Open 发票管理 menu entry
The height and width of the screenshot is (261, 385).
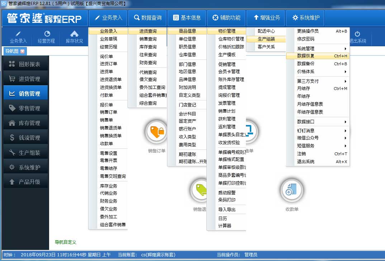click(x=227, y=103)
